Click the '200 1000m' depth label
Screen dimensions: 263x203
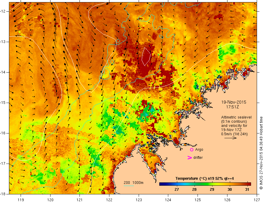(134, 183)
